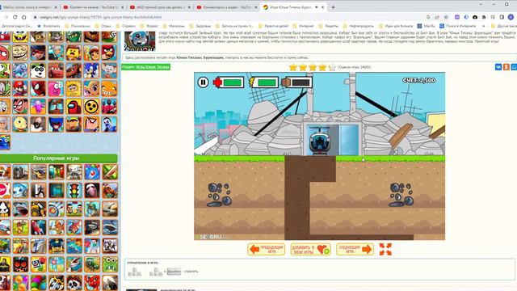517x291 pixels.
Task: Switch to third YouTube video tab
Action: coord(160,7)
